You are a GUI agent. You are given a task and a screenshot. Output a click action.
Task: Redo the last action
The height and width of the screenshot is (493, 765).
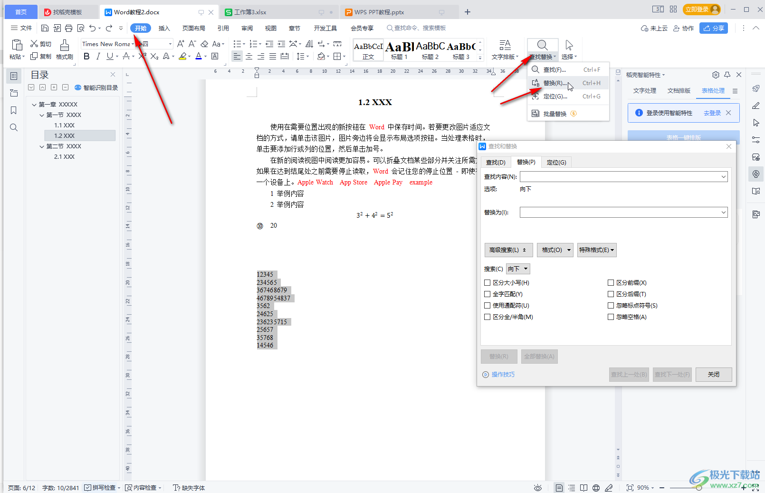pos(109,28)
